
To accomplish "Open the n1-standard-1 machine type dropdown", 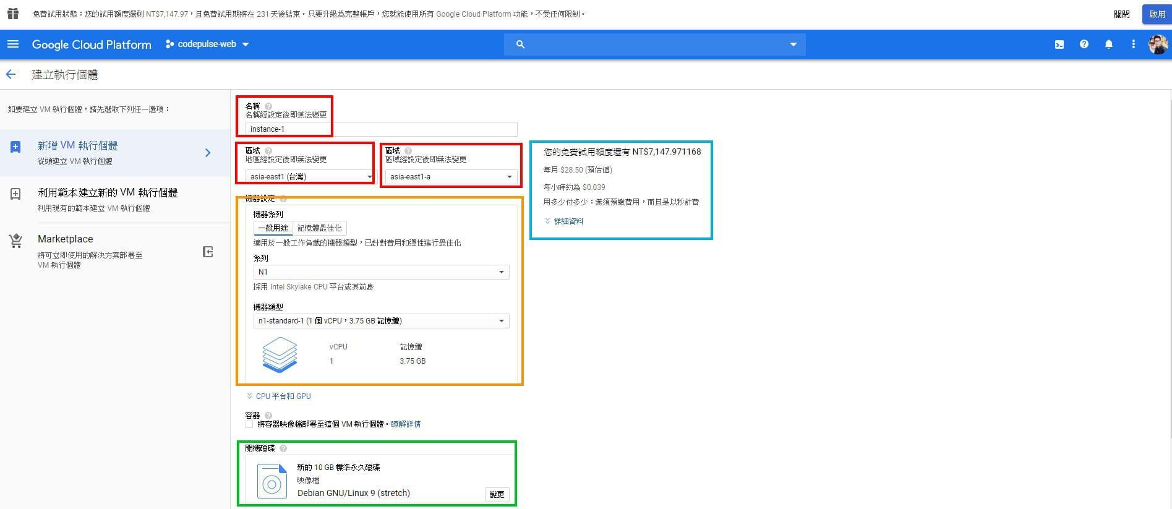I will point(381,321).
